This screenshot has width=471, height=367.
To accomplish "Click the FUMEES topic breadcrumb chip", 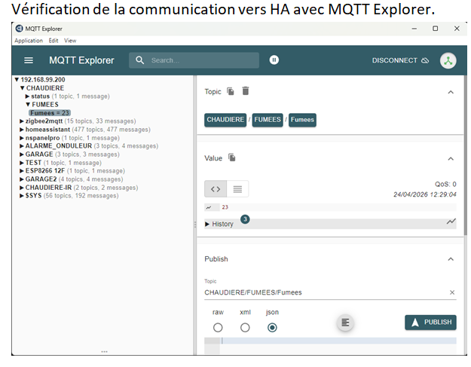I will click(268, 120).
